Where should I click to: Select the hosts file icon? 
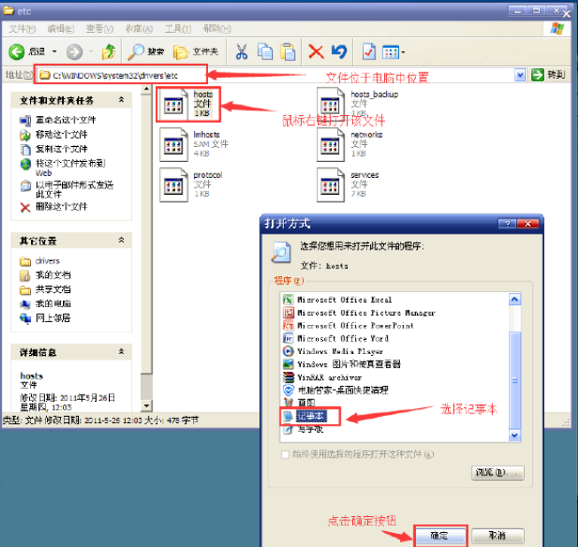[x=173, y=104]
